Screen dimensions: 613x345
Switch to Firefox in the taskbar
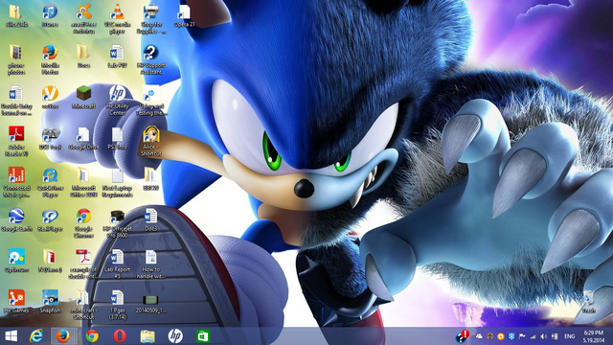pos(62,336)
